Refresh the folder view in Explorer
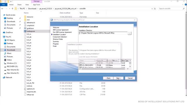This screenshot has width=187, height=105. 155,8
